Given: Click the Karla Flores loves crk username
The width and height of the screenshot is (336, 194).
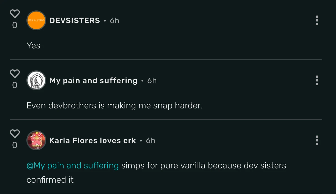Looking at the screenshot, I should coord(92,140).
